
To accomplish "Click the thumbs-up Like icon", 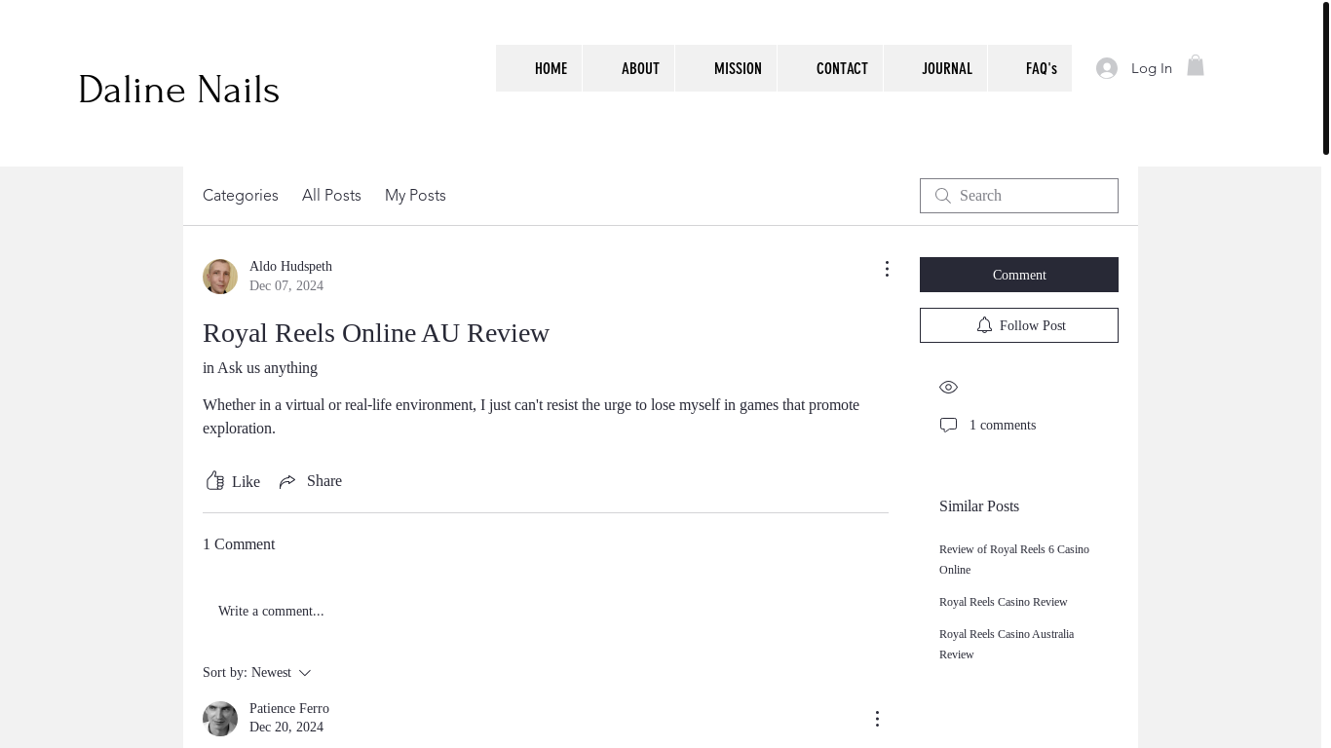I will click(215, 481).
